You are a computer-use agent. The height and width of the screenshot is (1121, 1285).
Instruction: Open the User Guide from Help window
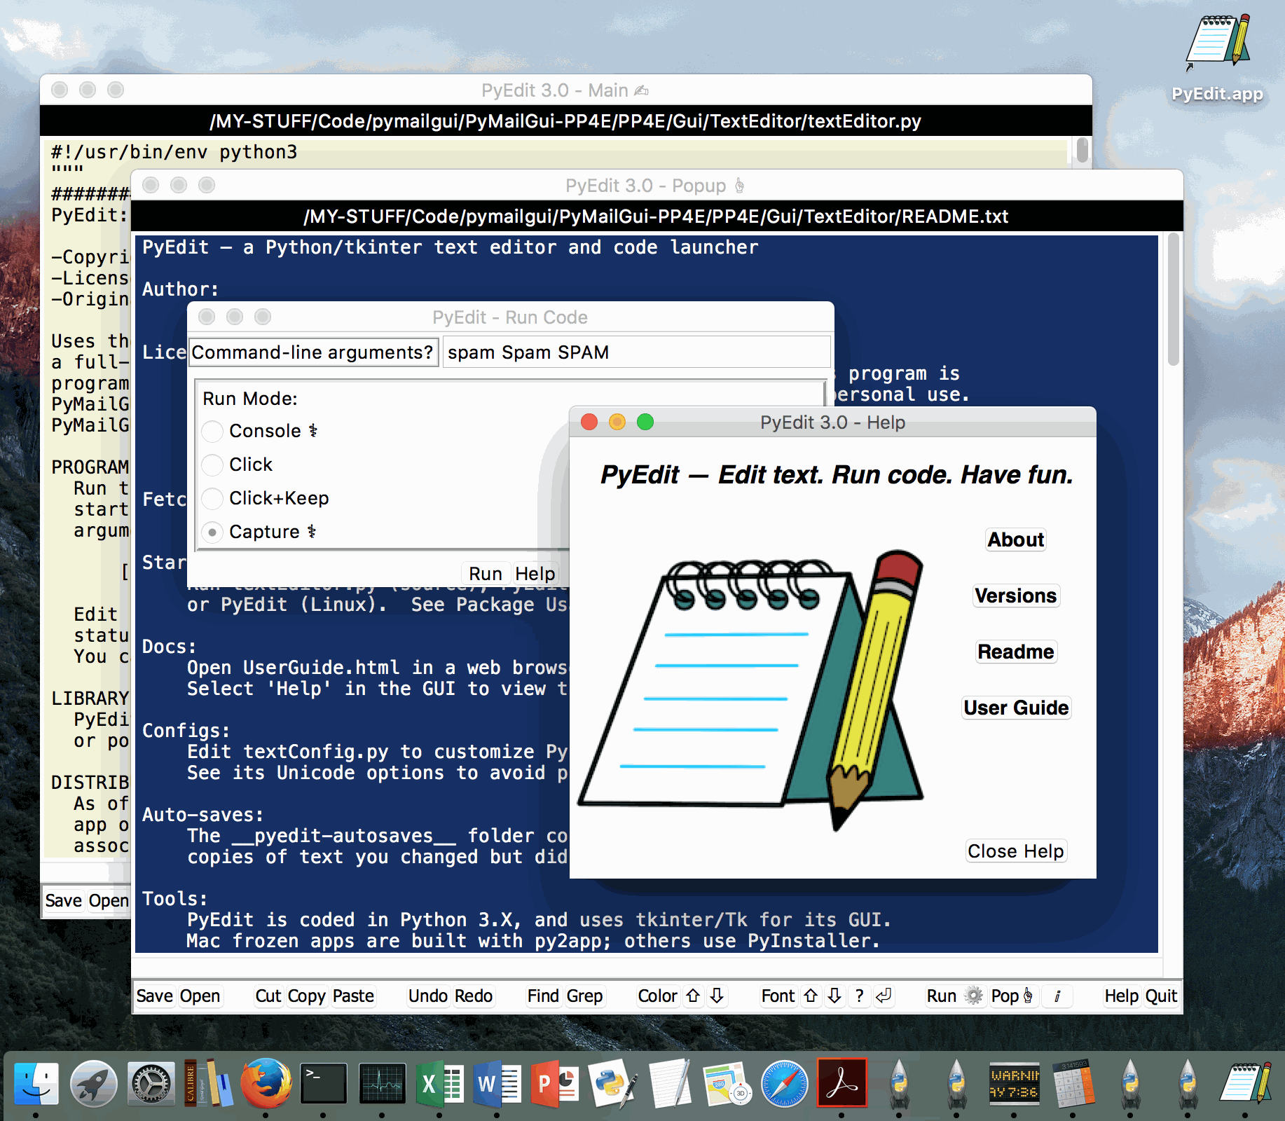(x=1016, y=708)
